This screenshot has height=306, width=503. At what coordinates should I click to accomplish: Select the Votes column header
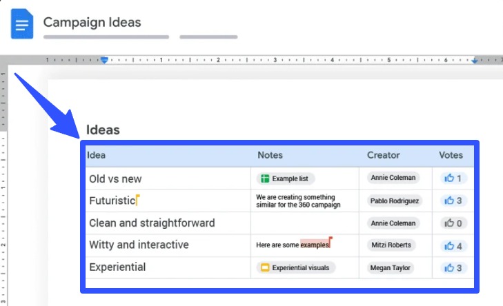(451, 155)
